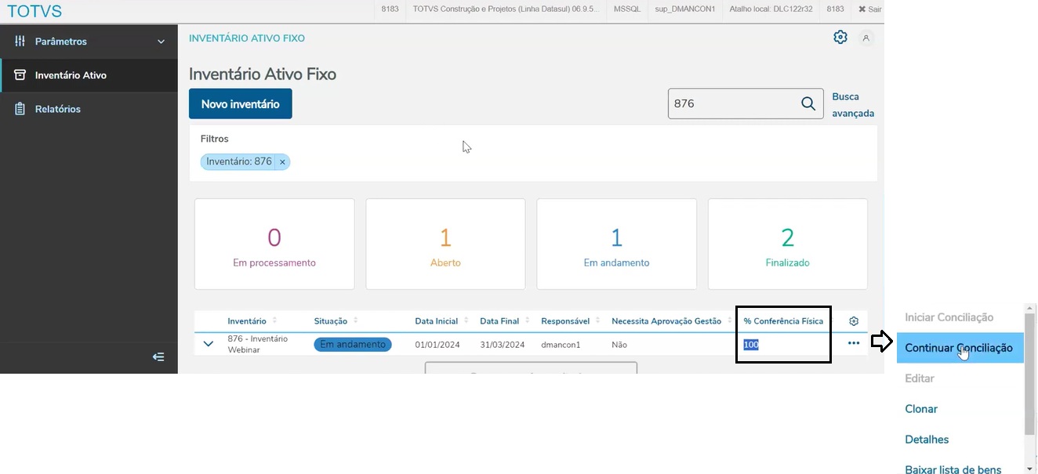Click the TOTVS logo

[x=34, y=11]
